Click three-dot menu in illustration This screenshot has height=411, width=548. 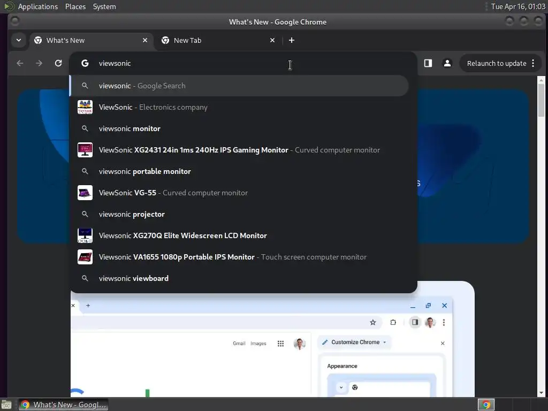pos(444,322)
